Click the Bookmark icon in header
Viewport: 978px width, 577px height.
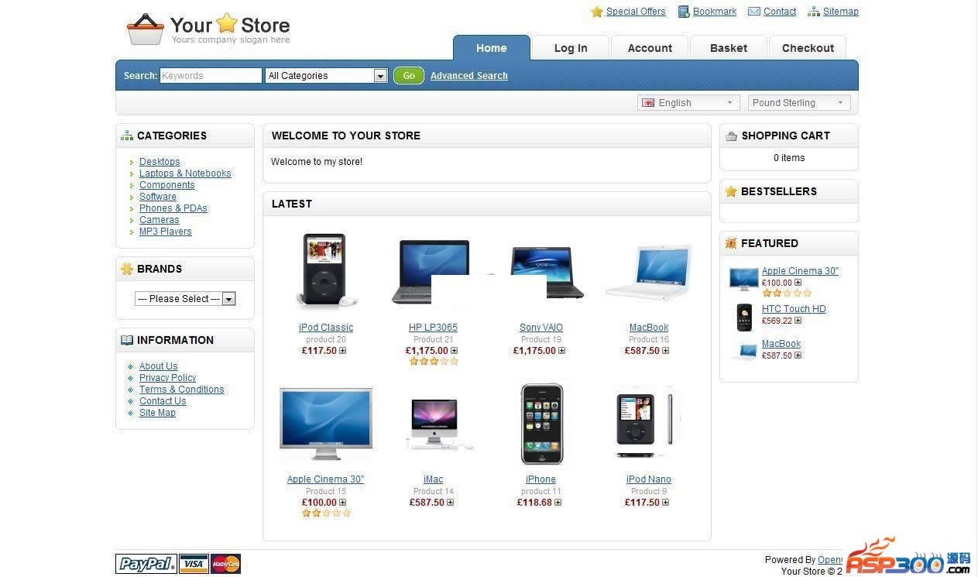point(684,12)
